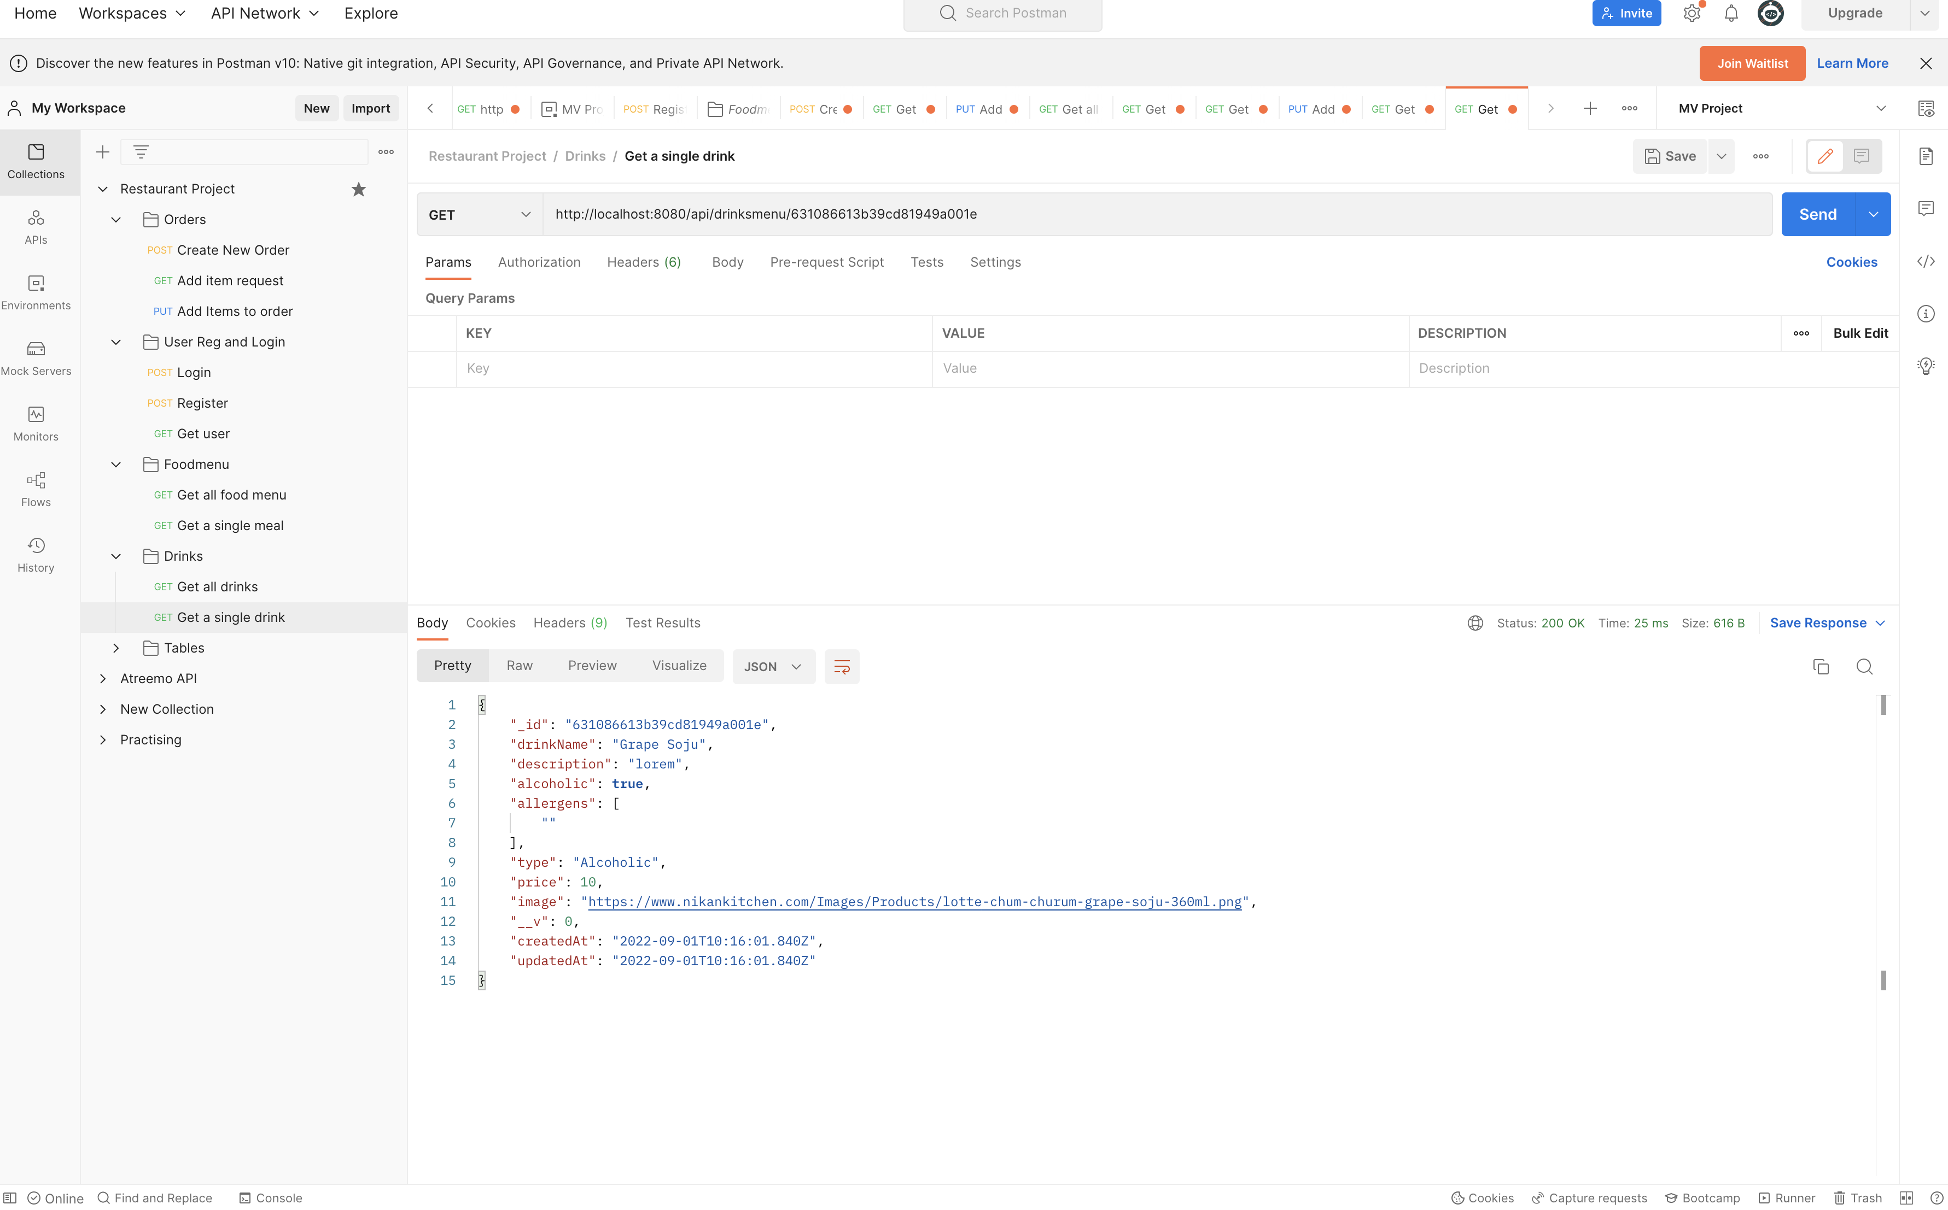Click the request URL input field
This screenshot has width=1948, height=1210.
click(x=1156, y=214)
